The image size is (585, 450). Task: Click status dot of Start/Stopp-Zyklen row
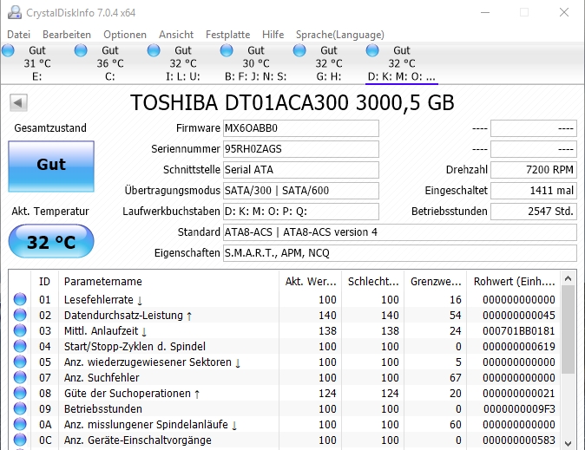tap(20, 346)
